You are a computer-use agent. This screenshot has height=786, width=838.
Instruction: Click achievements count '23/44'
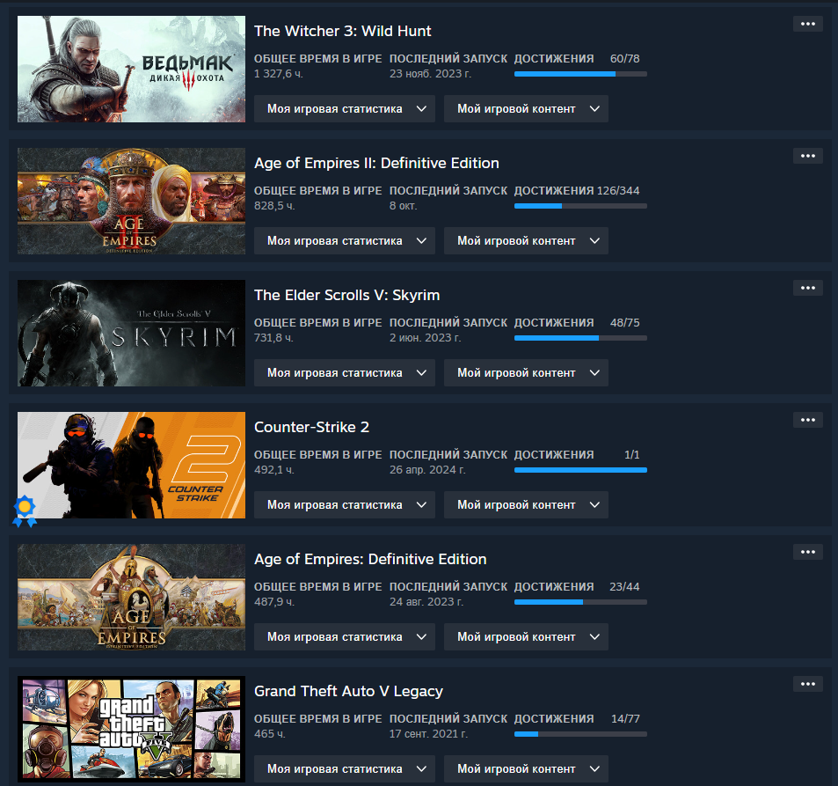pyautogui.click(x=624, y=587)
